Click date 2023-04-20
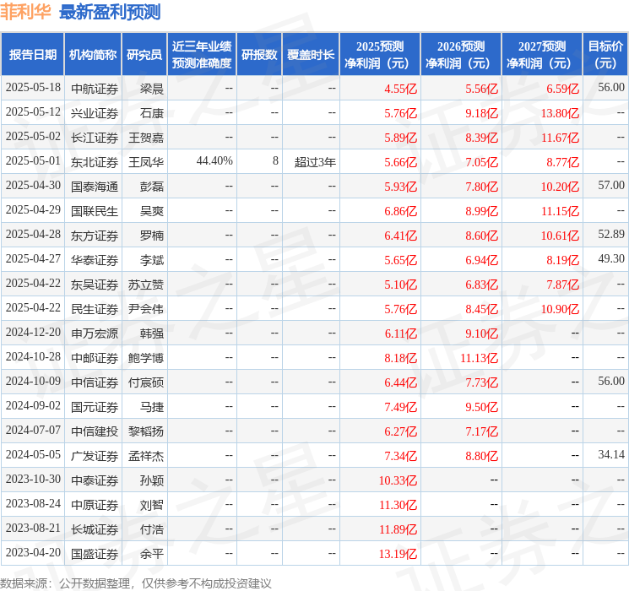This screenshot has height=591, width=629. pos(33,552)
